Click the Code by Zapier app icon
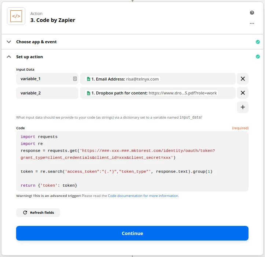265x257 pixels. click(16, 16)
